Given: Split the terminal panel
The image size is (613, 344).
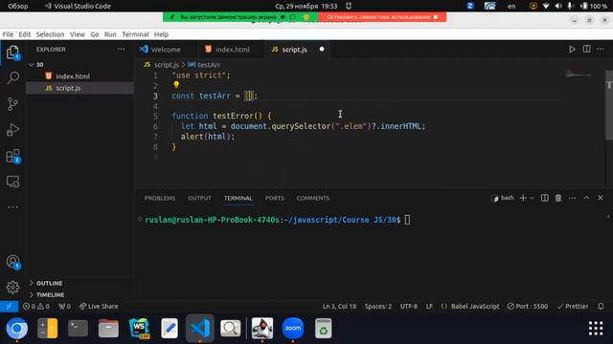Looking at the screenshot, I should pyautogui.click(x=544, y=198).
